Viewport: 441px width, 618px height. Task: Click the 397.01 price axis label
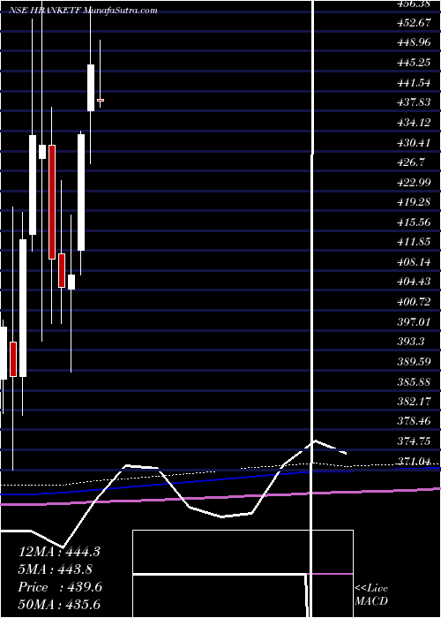[x=414, y=322]
